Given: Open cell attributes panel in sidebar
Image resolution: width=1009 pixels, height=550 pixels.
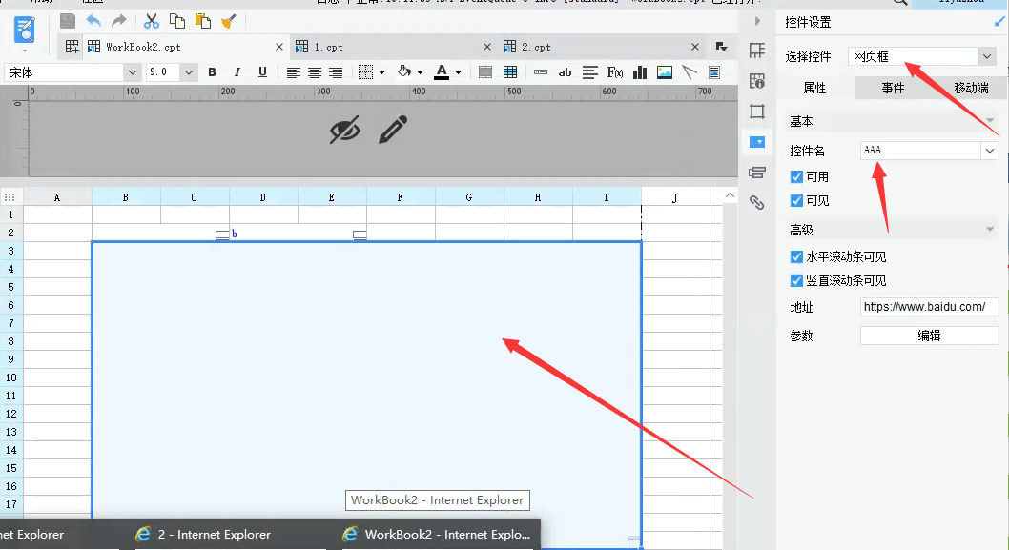Looking at the screenshot, I should click(757, 81).
